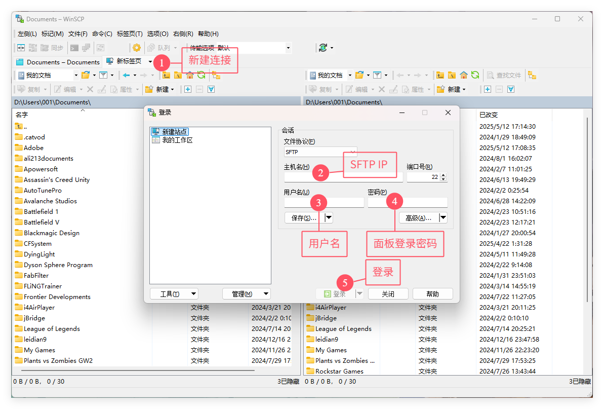
Task: Refresh the right panel with green arrows icon
Action: [475, 75]
